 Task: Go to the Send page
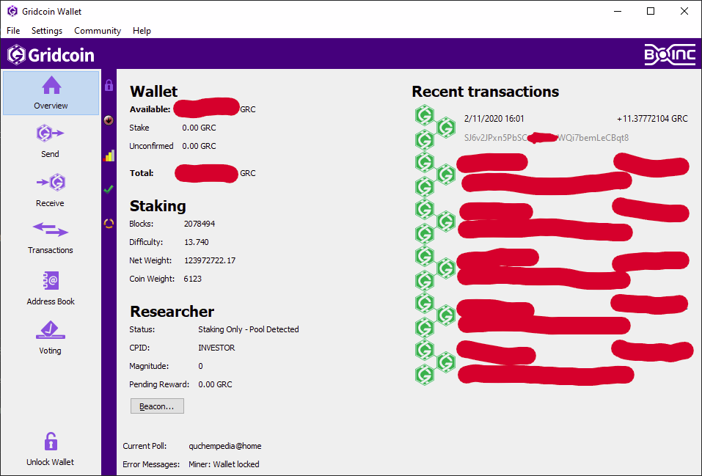pyautogui.click(x=50, y=141)
